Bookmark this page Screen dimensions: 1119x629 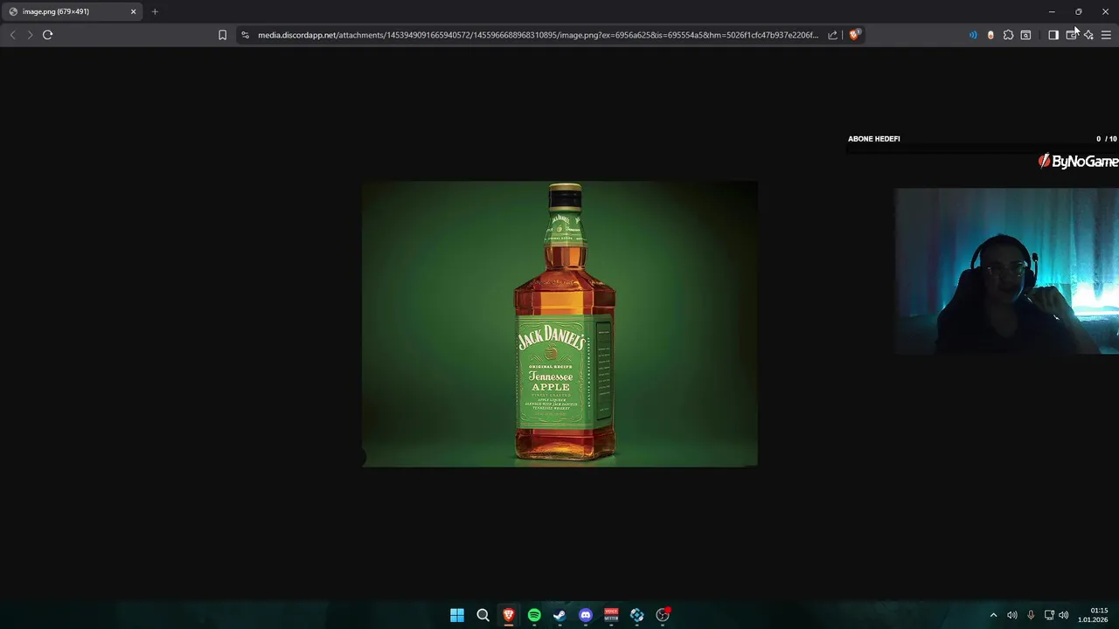222,35
